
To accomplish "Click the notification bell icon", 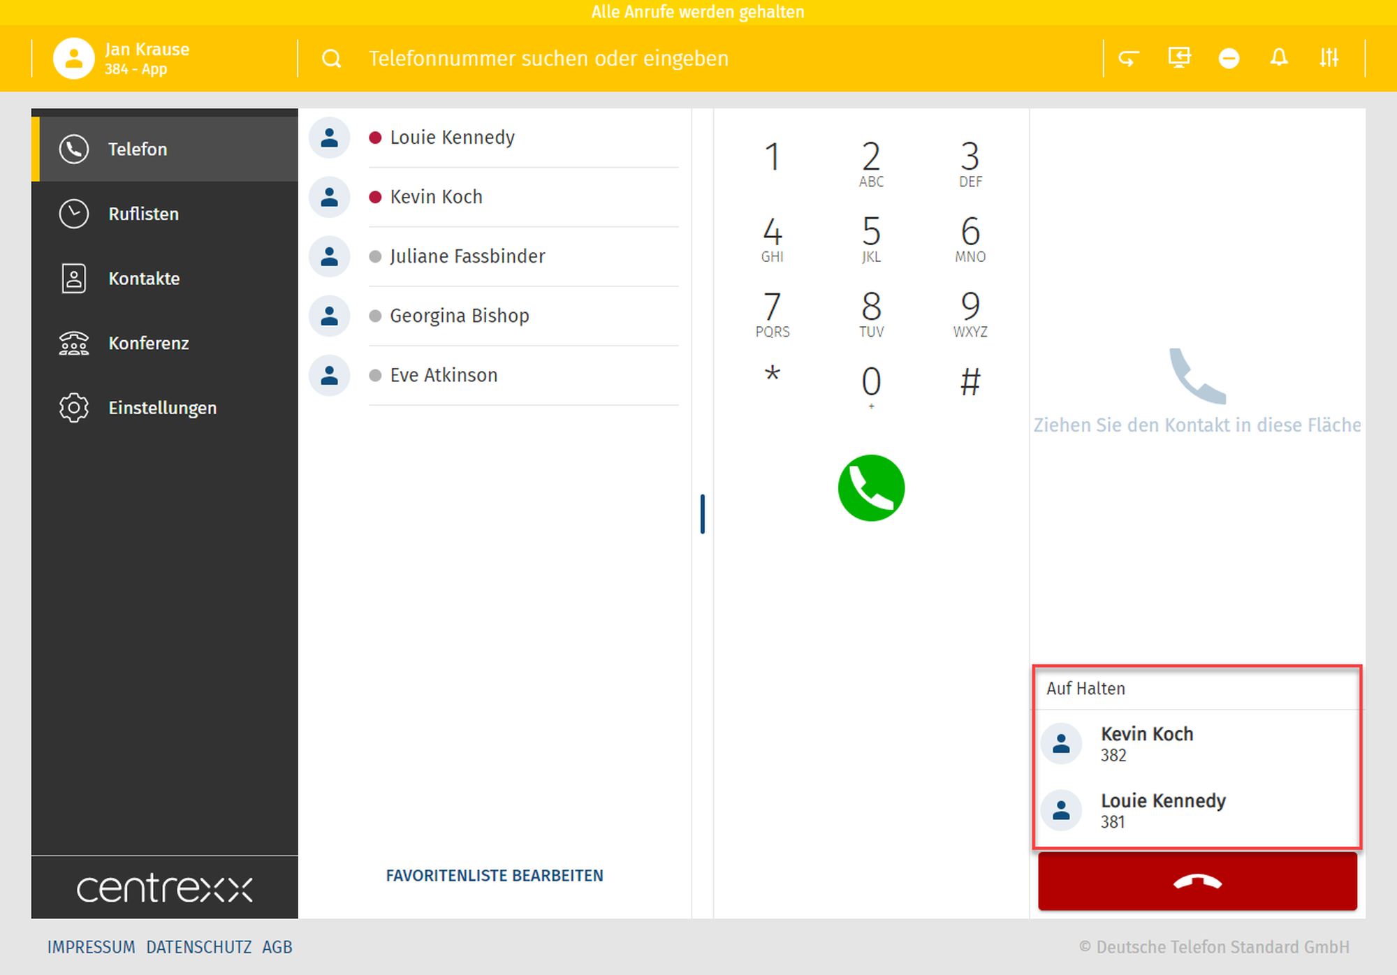I will click(1279, 58).
